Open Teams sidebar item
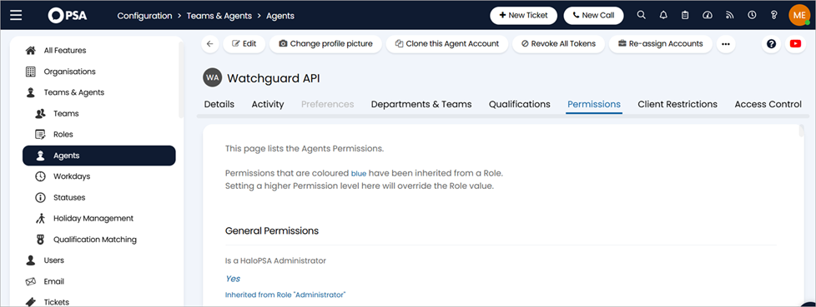This screenshot has width=816, height=307. click(x=99, y=114)
